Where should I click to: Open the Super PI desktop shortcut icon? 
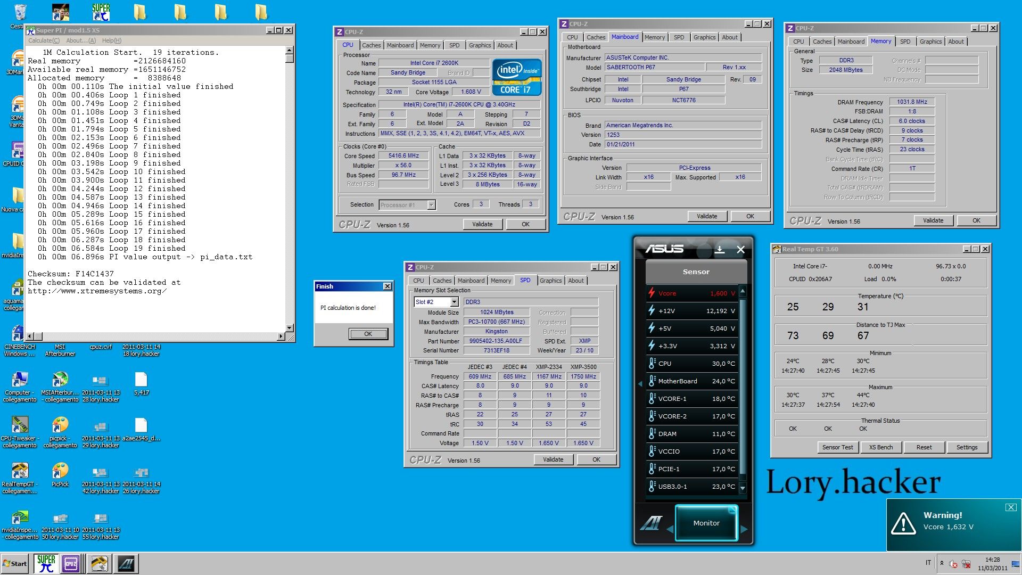[101, 12]
